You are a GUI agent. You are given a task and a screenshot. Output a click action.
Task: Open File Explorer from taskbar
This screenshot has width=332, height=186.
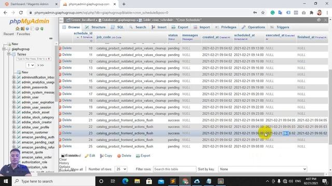[x=137, y=181]
